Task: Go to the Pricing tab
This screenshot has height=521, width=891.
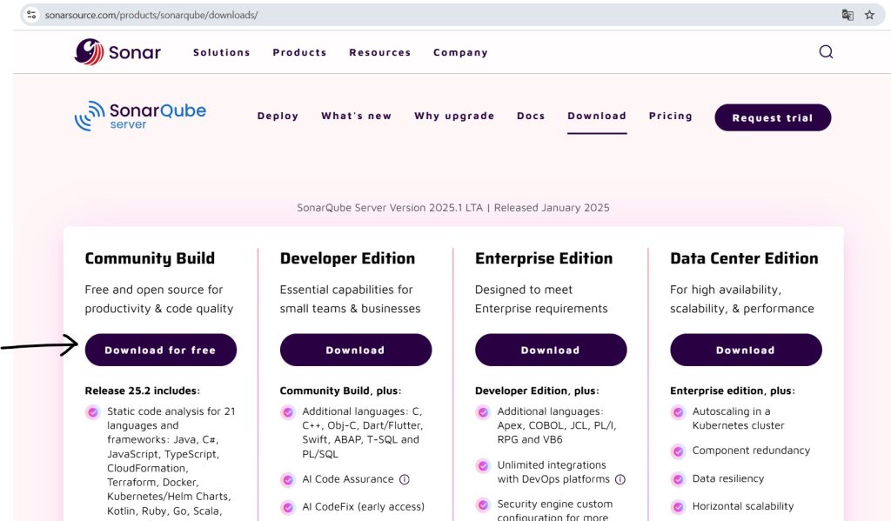Action: point(671,116)
